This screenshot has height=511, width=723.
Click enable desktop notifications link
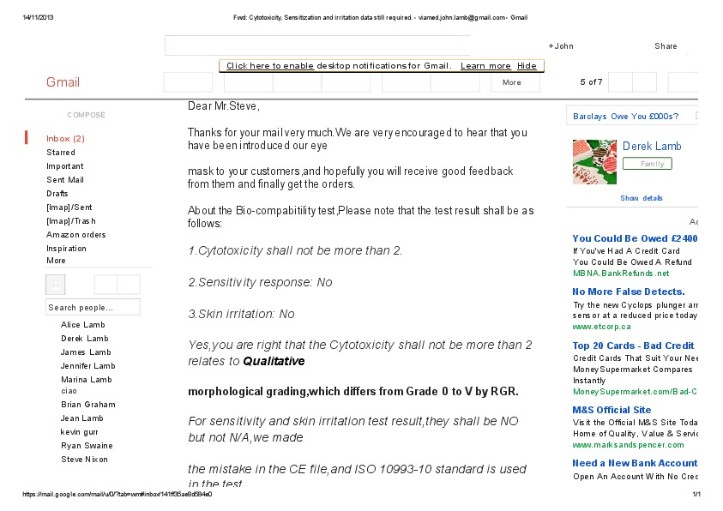pyautogui.click(x=269, y=66)
